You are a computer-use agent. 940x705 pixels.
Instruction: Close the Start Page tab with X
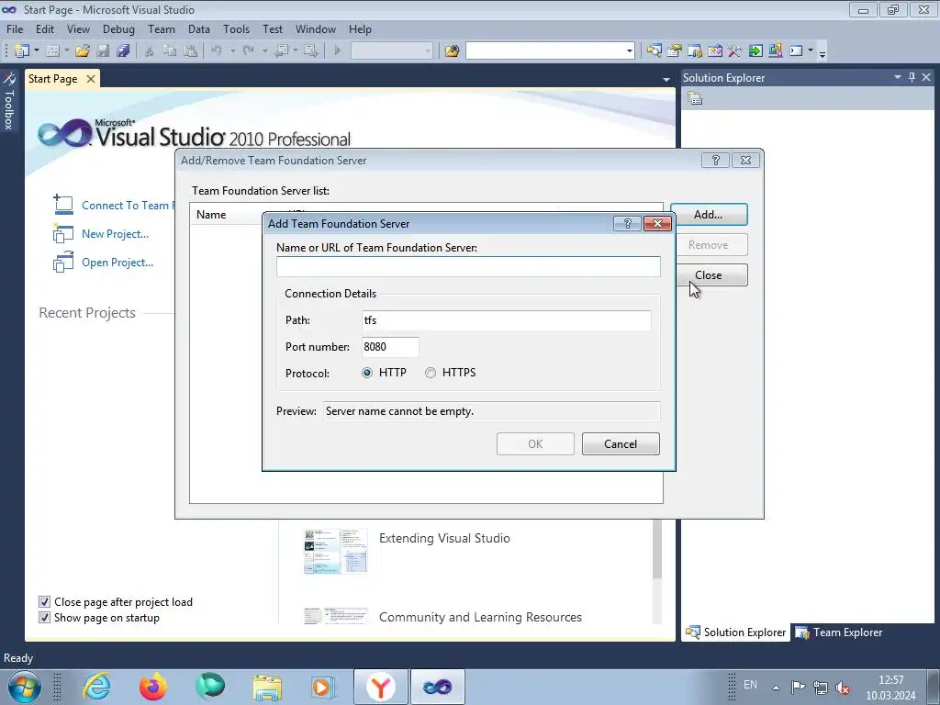tap(91, 79)
